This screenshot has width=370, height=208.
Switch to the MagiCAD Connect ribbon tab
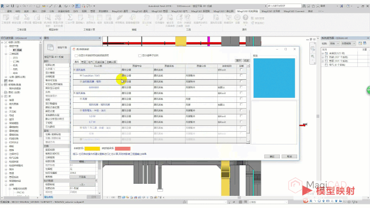pyautogui.click(x=294, y=11)
